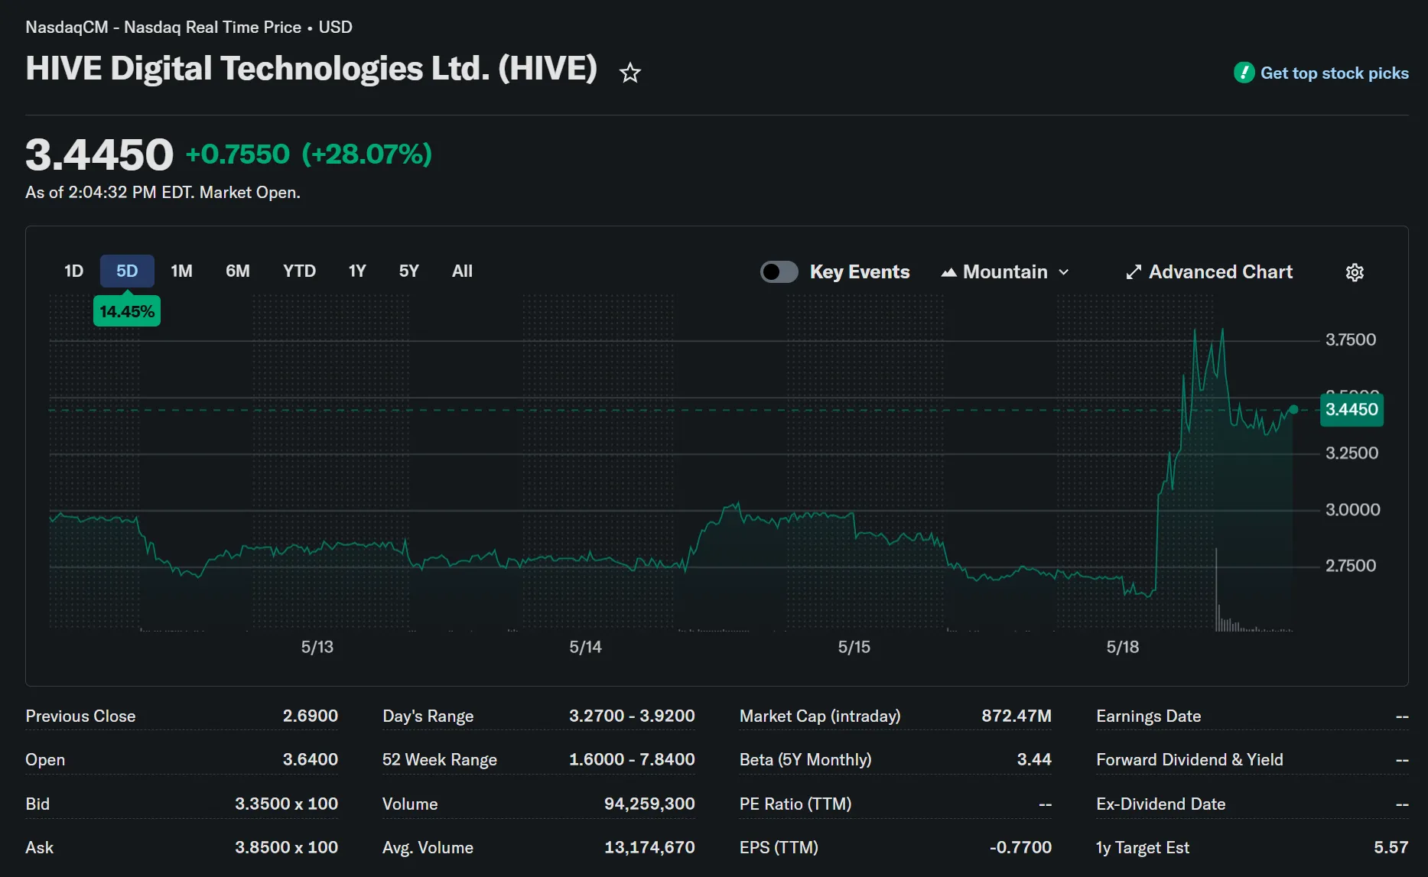Click the Open value 3.6400
1428x877 pixels.
pyautogui.click(x=310, y=759)
